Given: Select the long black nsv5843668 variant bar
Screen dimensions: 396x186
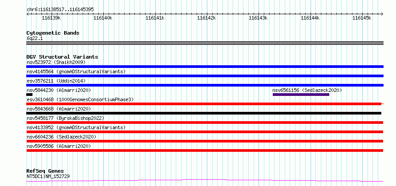Looking at the screenshot, I should 204,113.
